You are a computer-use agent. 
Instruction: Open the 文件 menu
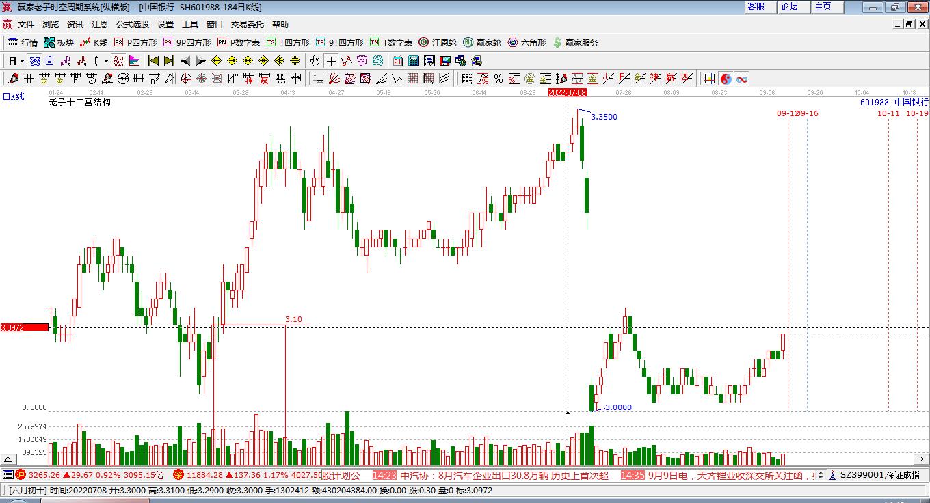coord(26,25)
